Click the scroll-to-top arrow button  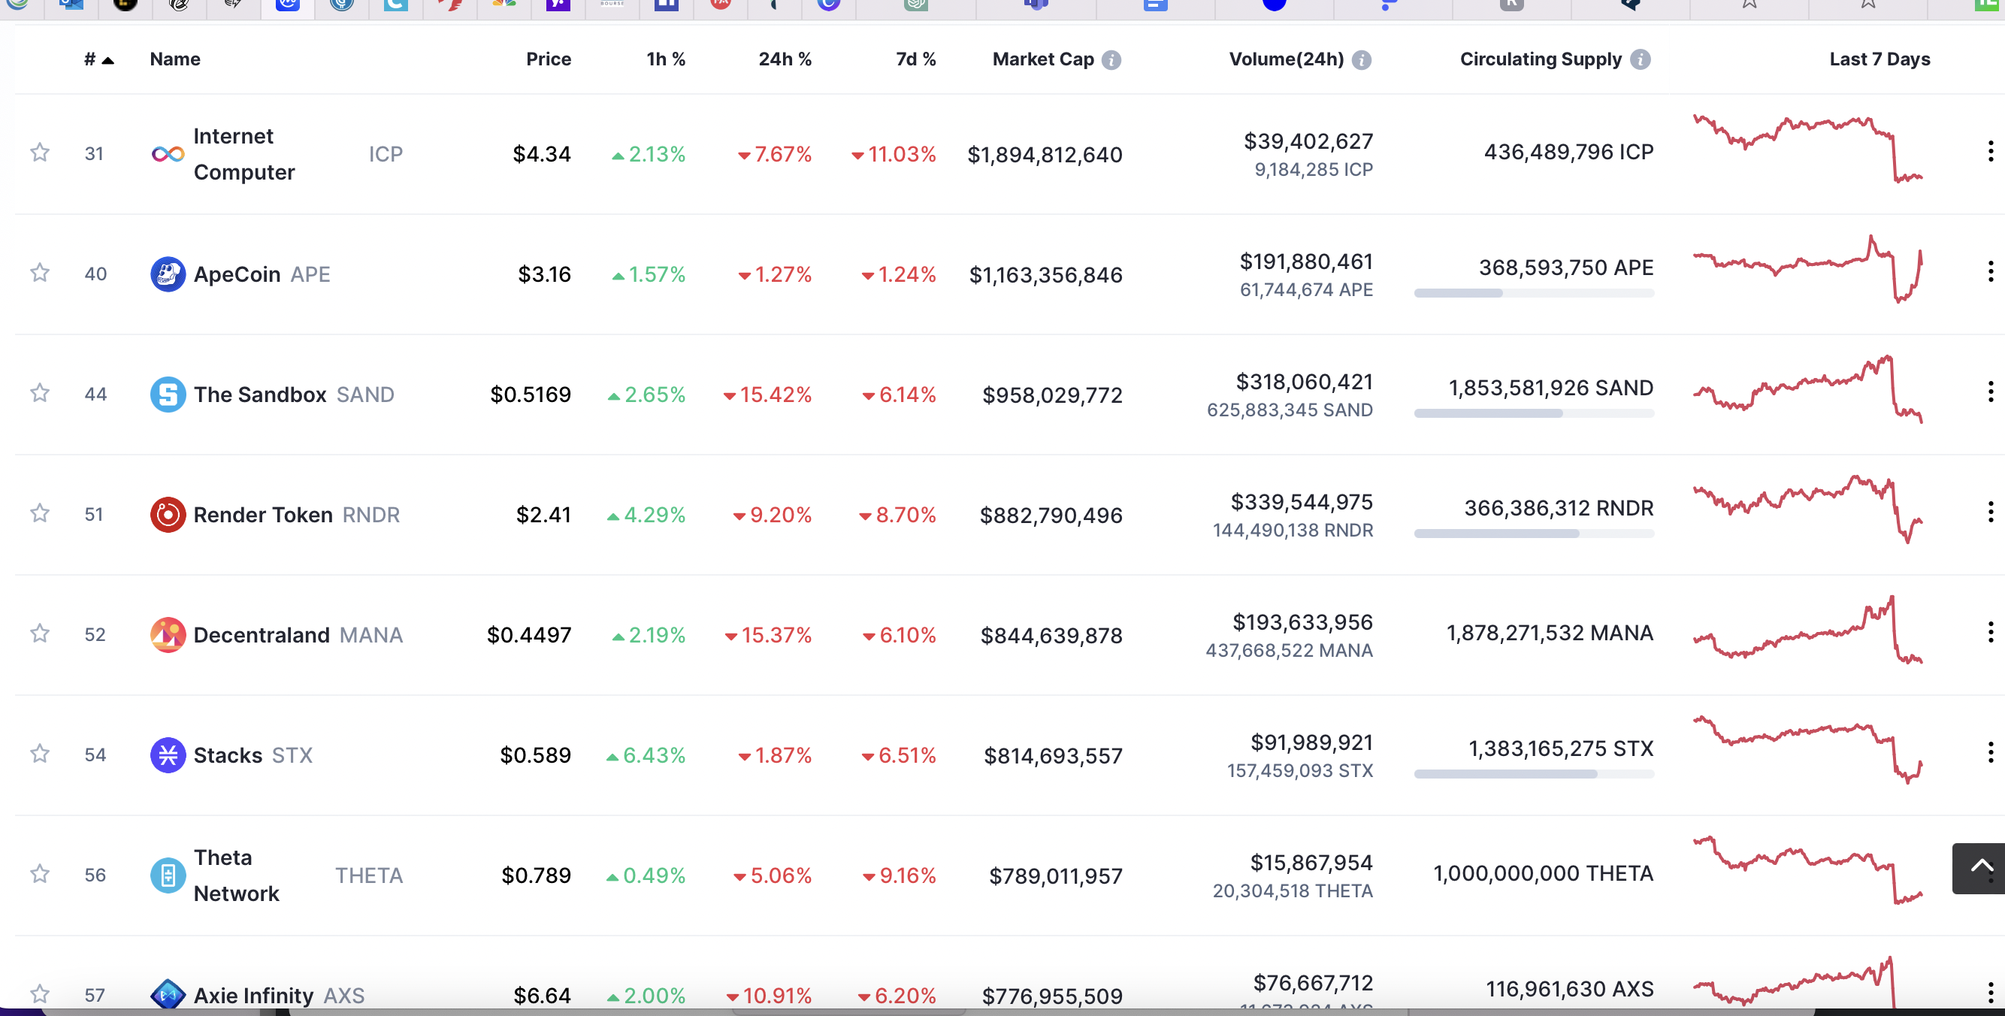coord(1980,866)
